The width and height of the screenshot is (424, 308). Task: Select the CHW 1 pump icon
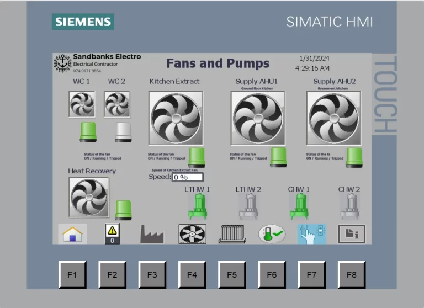(299, 206)
